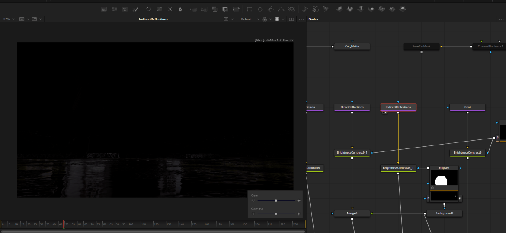This screenshot has height=233, width=506.
Task: Add the Brightness Contrast tool icon
Action: click(170, 9)
